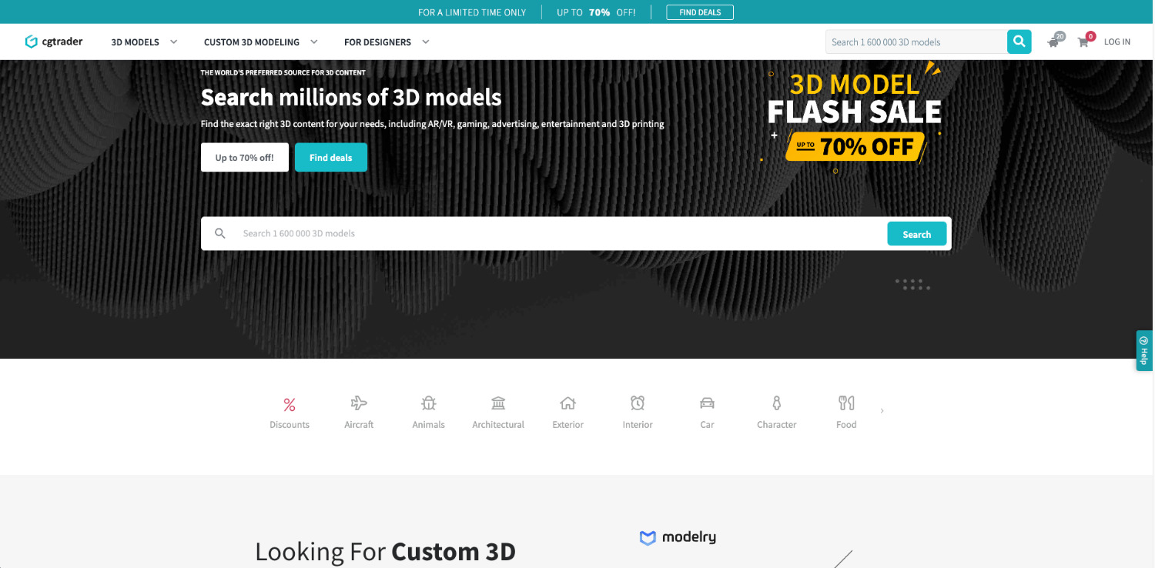Expand the For Designers dropdown
Viewport: 1155px width, 568px height.
click(x=386, y=42)
